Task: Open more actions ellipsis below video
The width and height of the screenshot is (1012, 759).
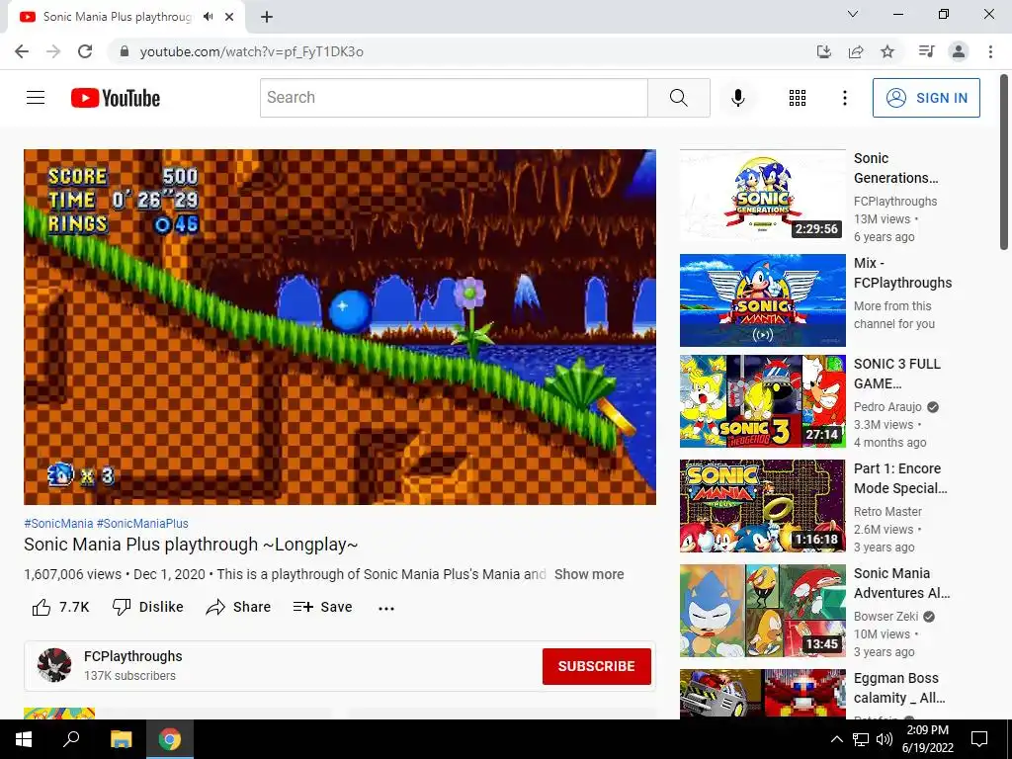Action: point(386,608)
